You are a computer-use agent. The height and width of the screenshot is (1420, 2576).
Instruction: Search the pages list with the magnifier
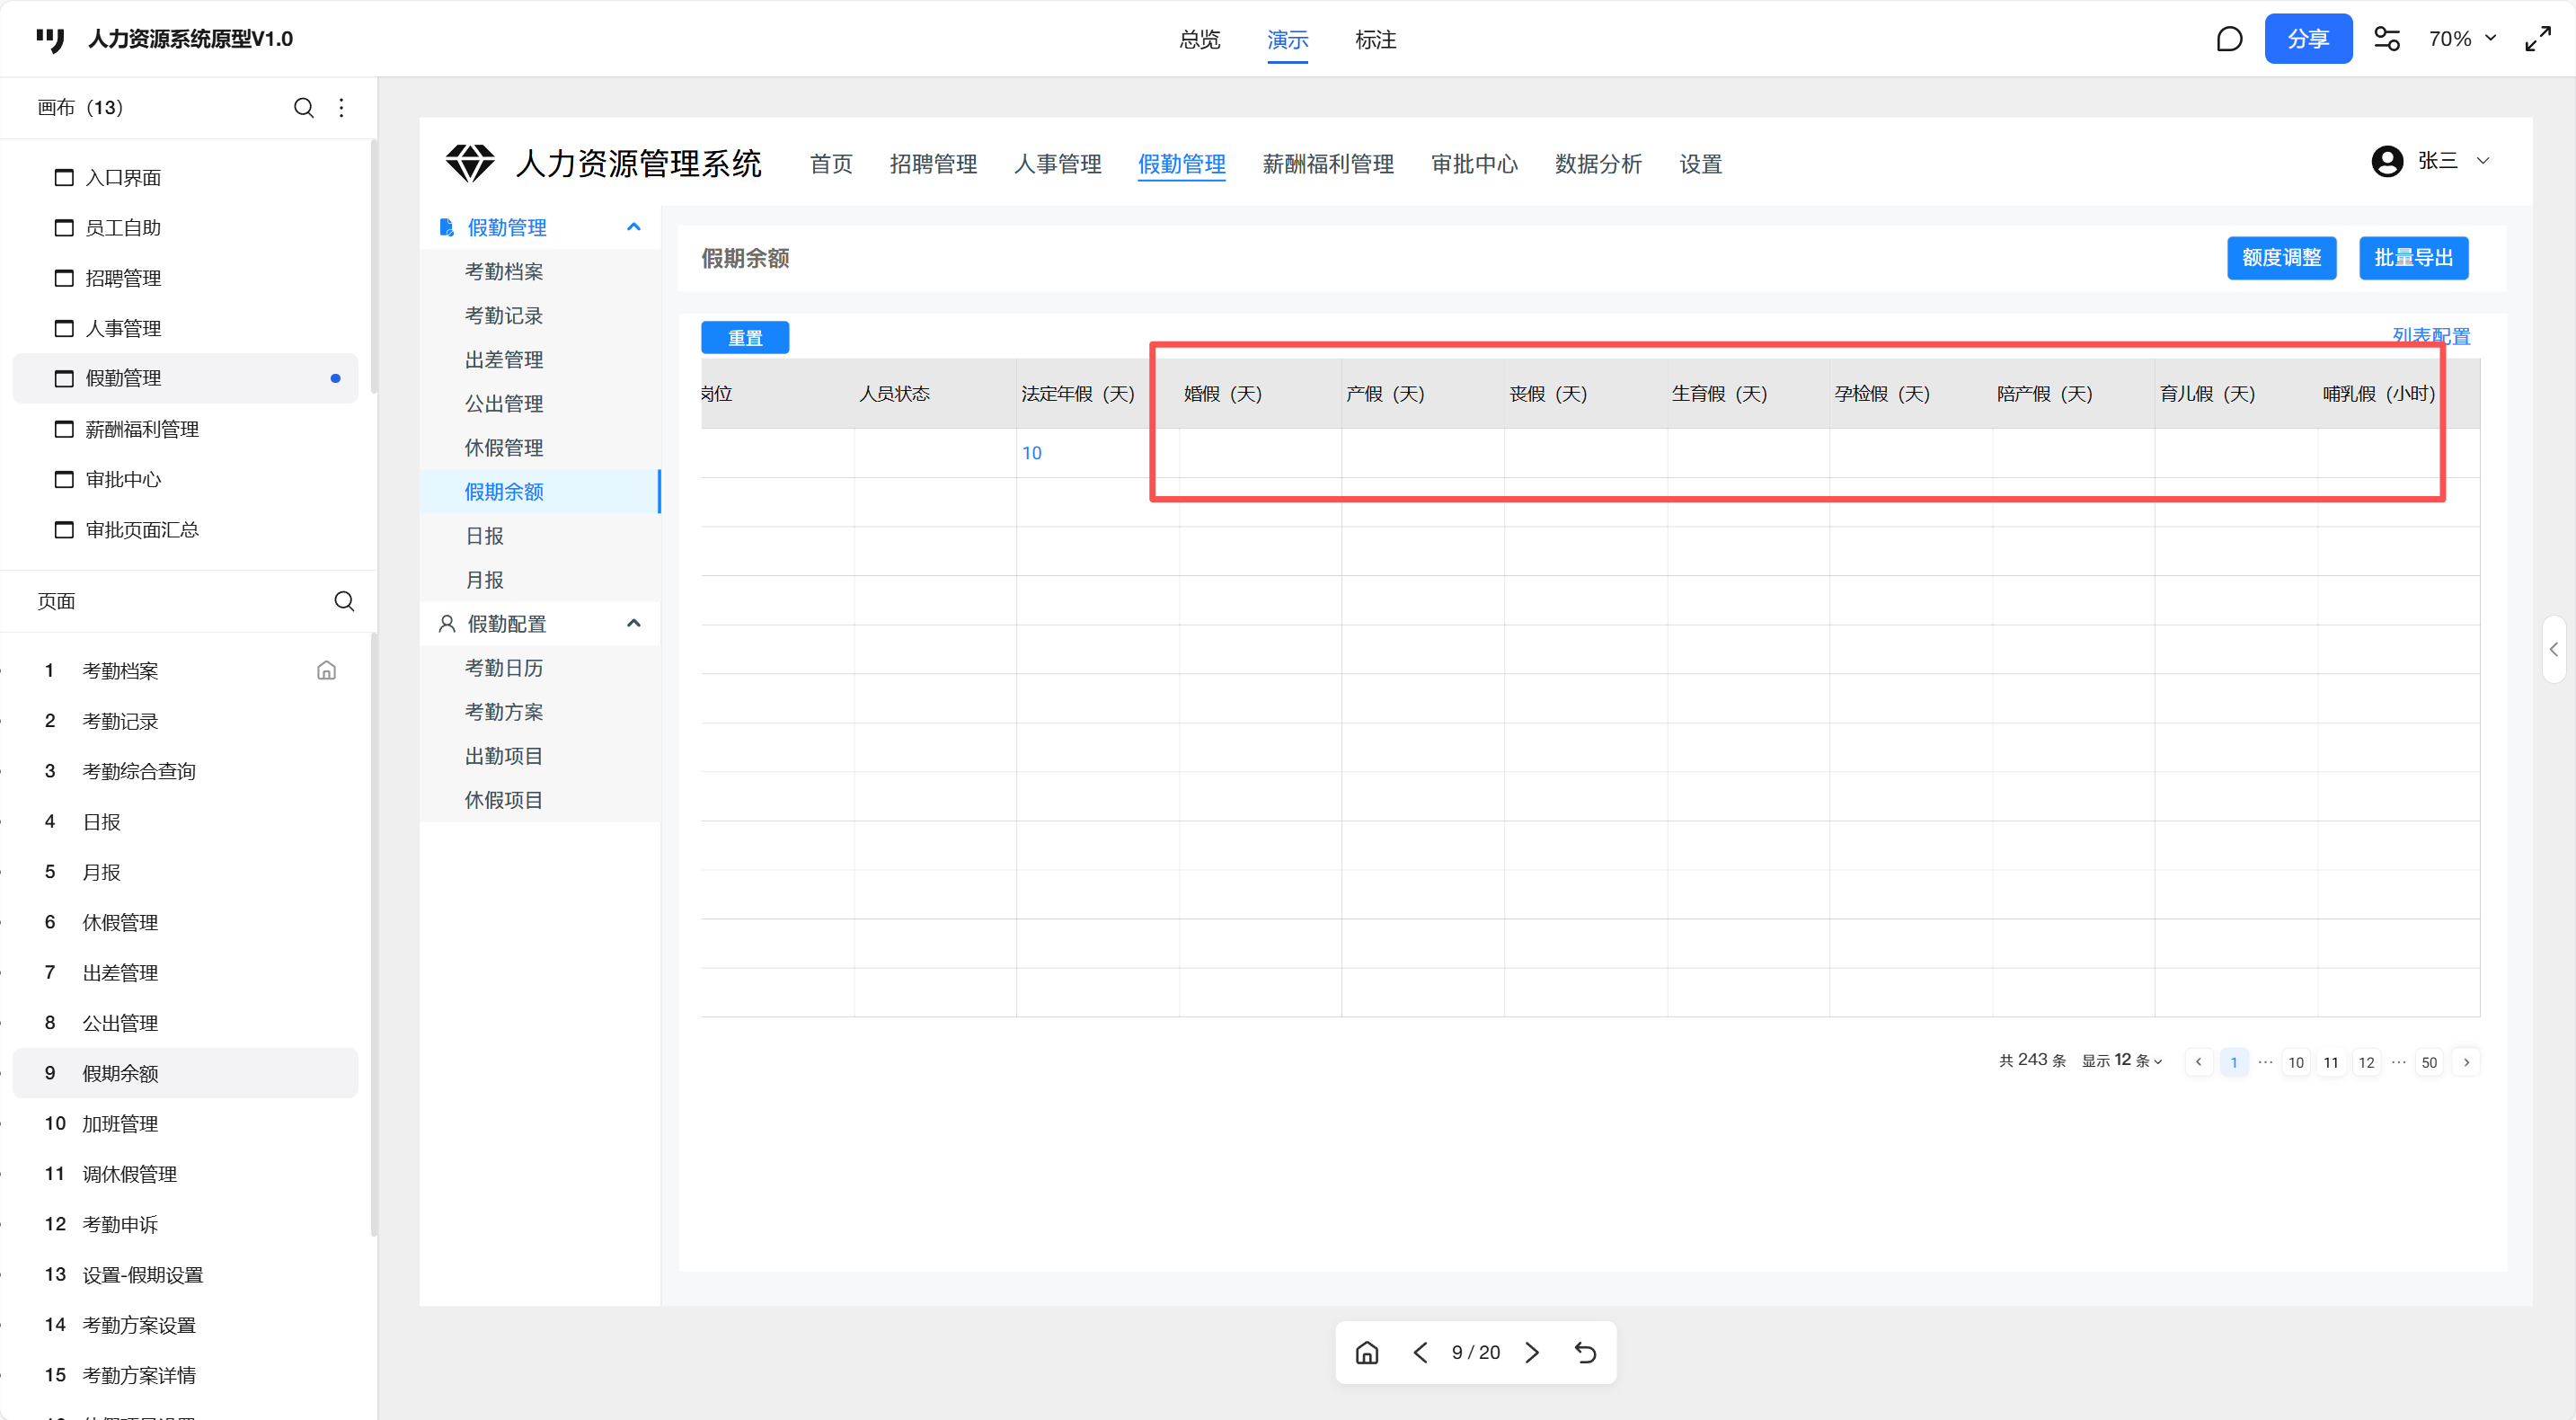[344, 601]
